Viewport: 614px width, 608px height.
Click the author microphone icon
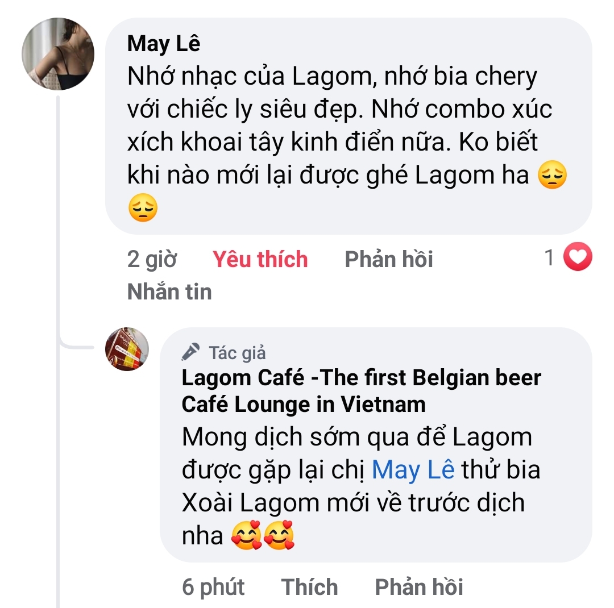[x=190, y=352]
